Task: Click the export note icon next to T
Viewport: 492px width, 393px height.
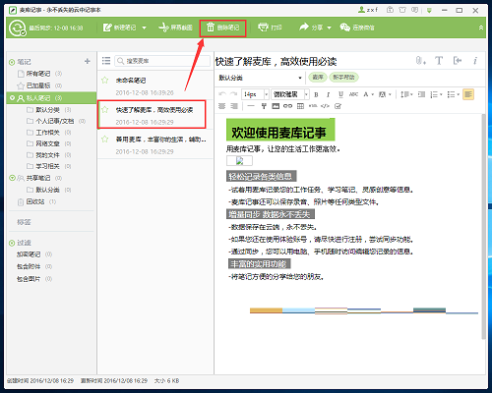Action: (458, 61)
